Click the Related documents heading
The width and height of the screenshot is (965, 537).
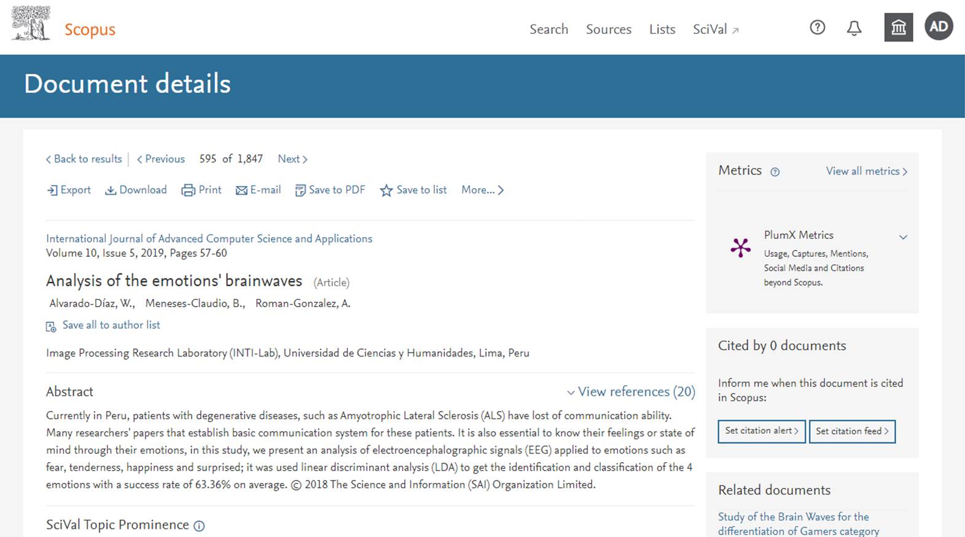tap(774, 490)
